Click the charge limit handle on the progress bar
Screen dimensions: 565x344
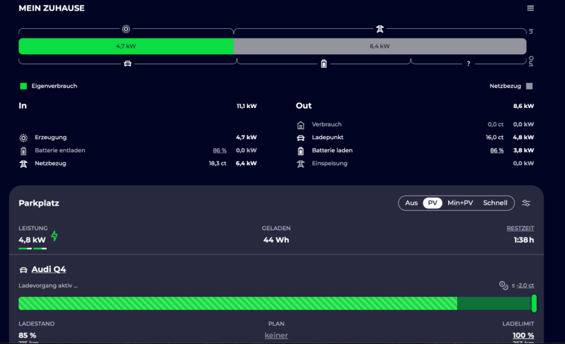point(534,303)
